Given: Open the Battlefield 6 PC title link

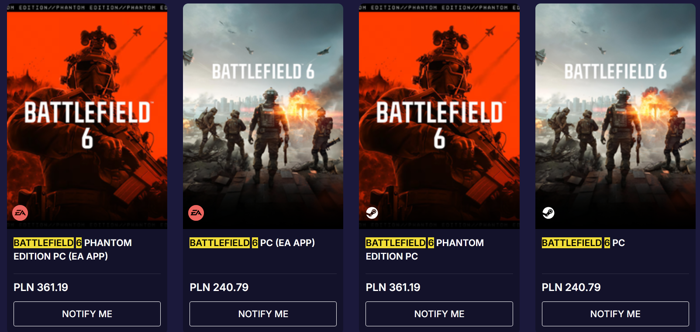Looking at the screenshot, I should tap(583, 243).
